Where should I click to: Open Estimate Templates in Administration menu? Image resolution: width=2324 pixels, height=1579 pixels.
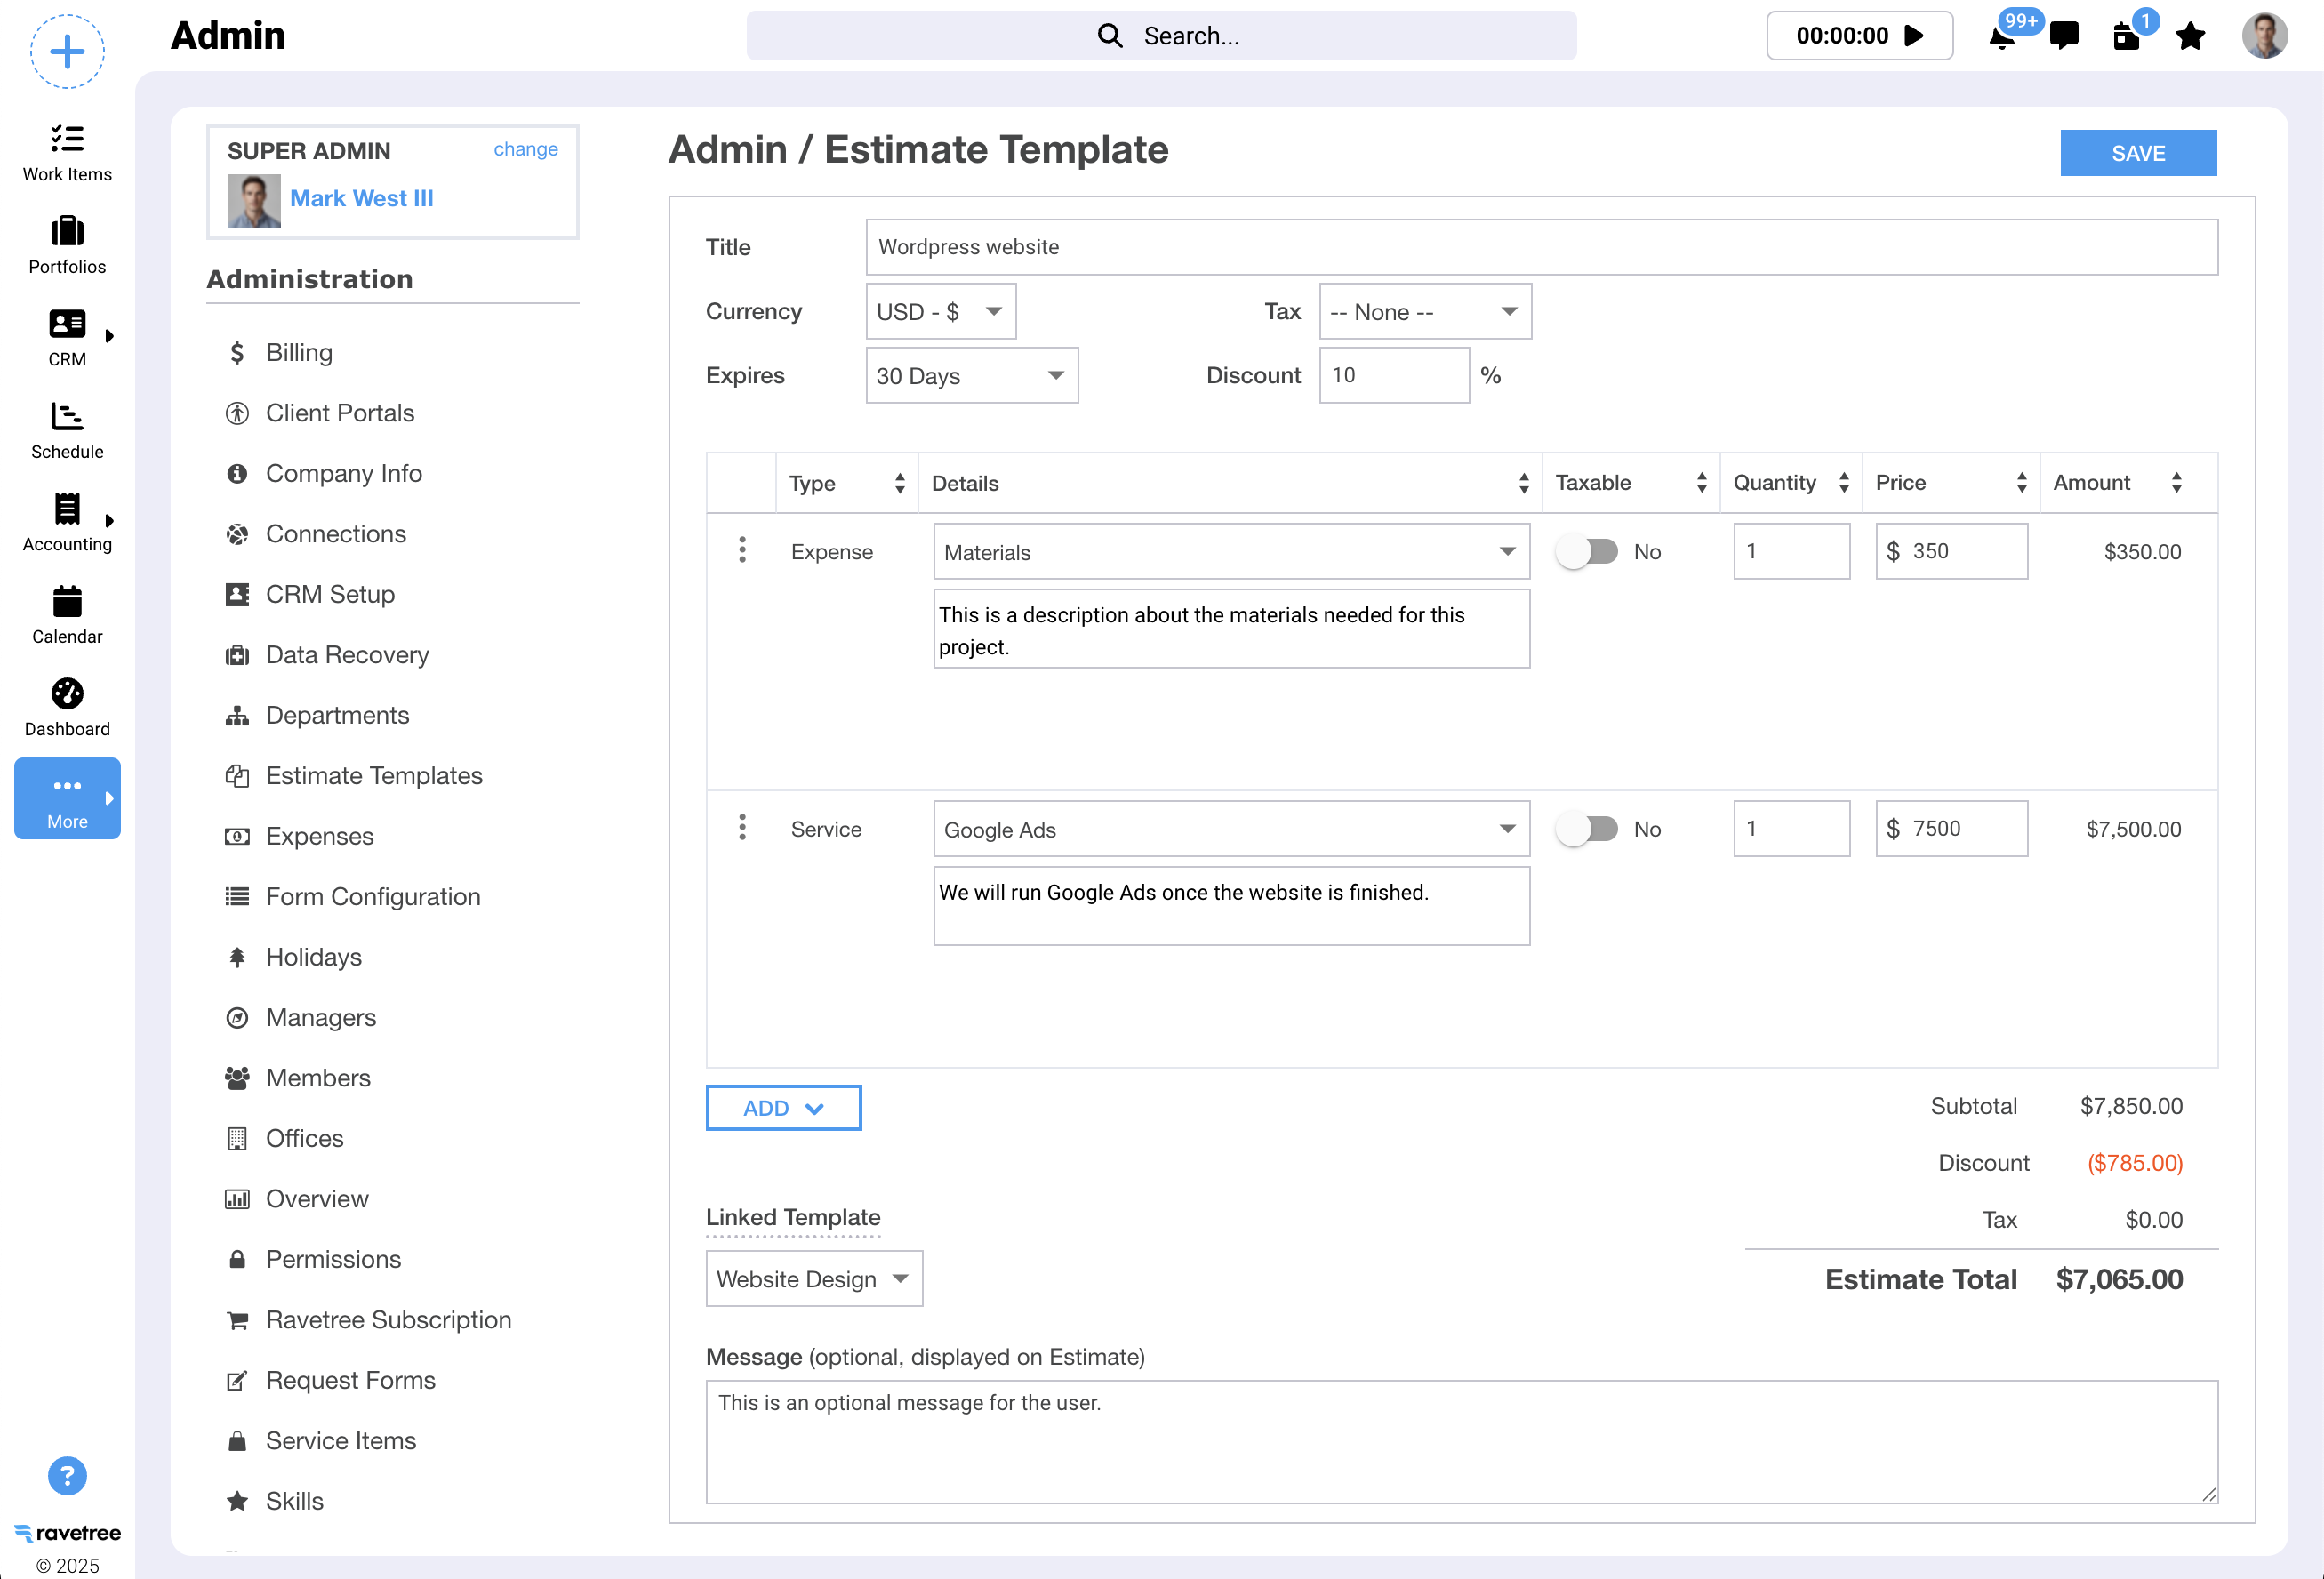[373, 775]
